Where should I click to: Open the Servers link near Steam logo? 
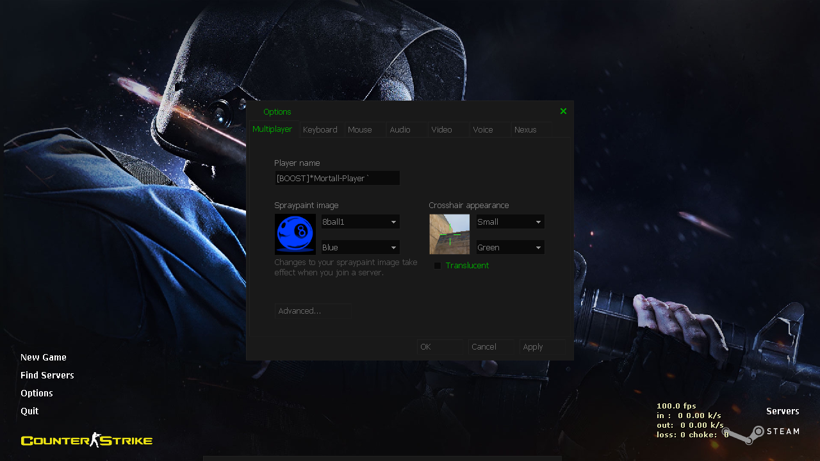(782, 411)
